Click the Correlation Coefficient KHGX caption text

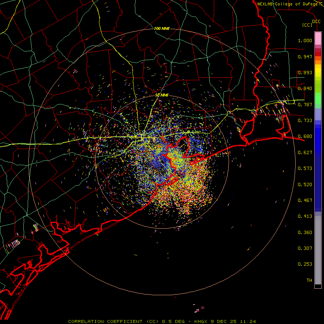point(162,321)
